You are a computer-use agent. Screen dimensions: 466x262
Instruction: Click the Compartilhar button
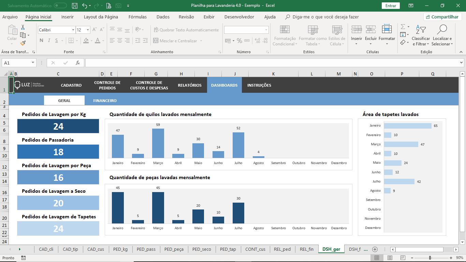tap(443, 17)
